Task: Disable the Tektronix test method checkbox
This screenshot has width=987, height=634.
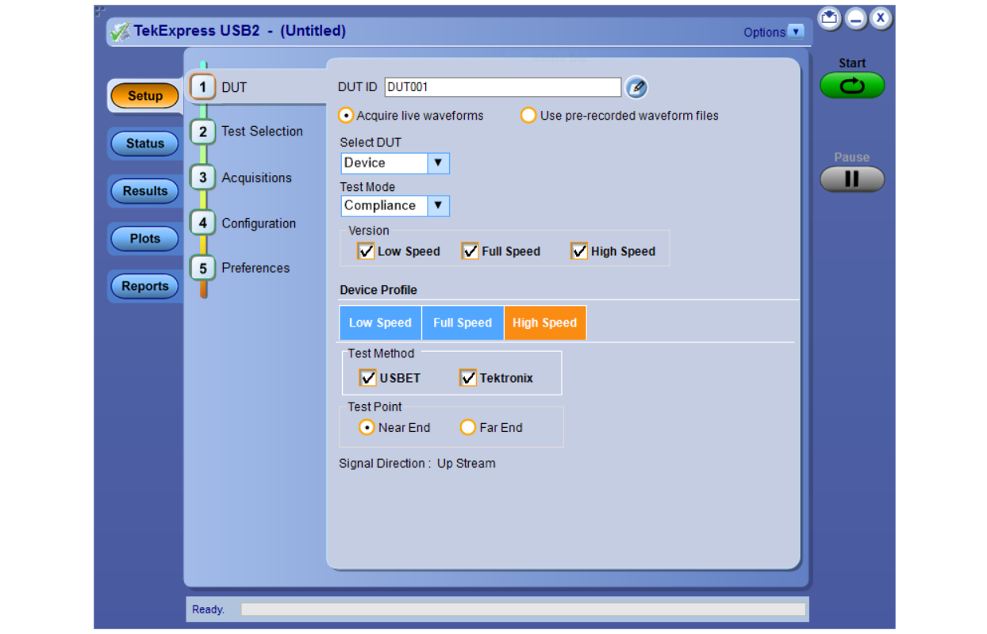Action: pos(468,378)
